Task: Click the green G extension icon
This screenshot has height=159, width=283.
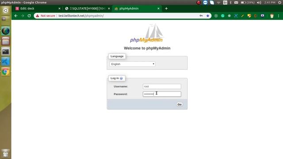Action: tap(222, 16)
